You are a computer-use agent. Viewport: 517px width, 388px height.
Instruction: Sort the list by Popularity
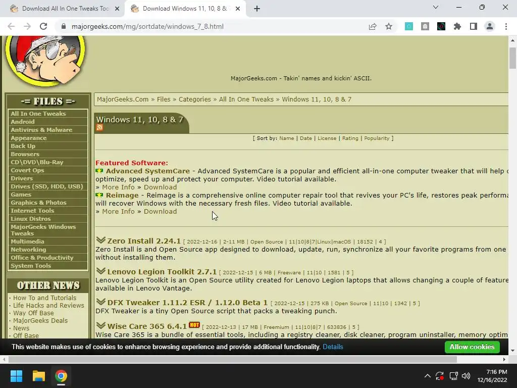click(377, 138)
